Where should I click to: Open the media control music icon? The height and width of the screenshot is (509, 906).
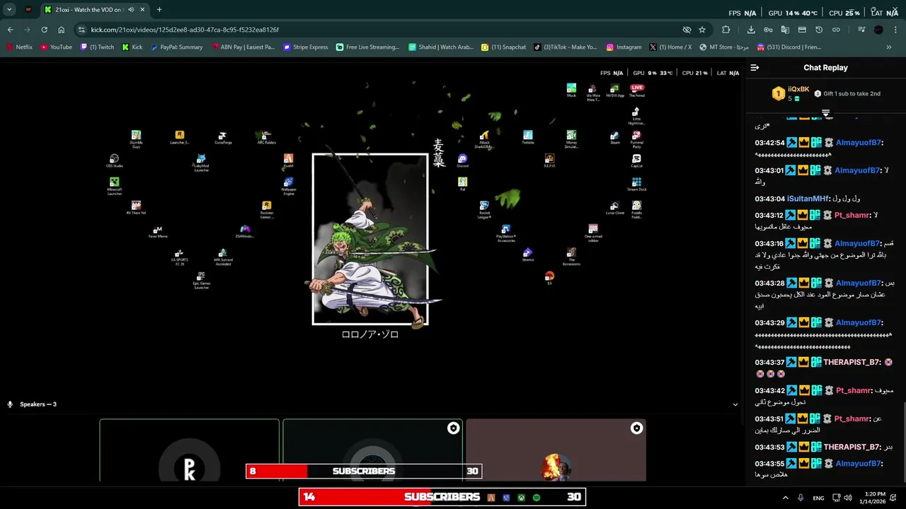tap(861, 30)
